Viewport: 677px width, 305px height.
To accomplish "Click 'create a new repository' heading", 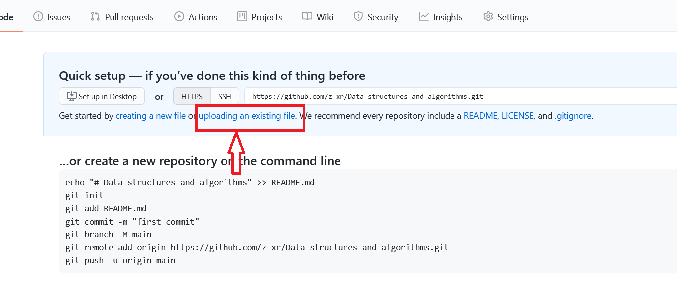I will 200,161.
